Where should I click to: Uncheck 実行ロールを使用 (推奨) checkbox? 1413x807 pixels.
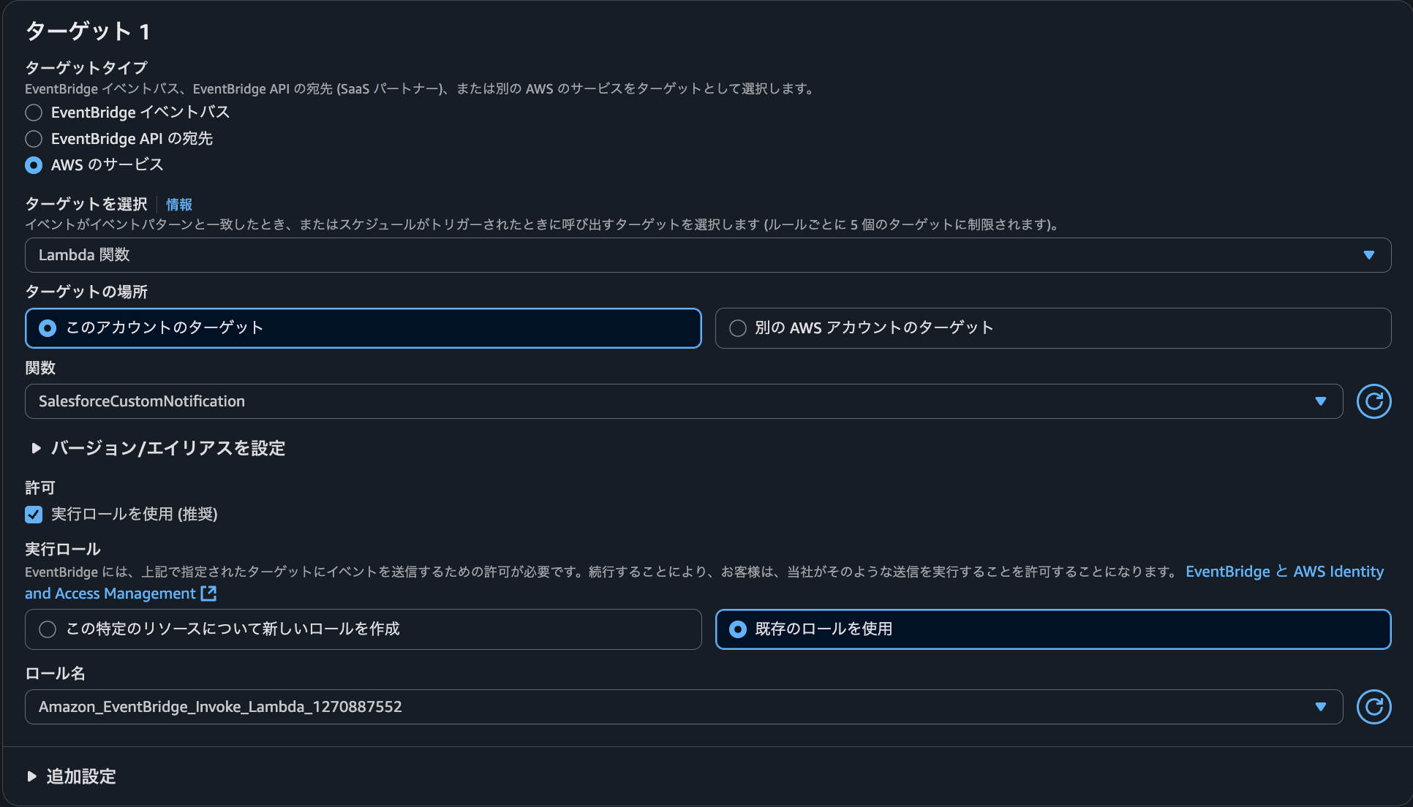(33, 515)
